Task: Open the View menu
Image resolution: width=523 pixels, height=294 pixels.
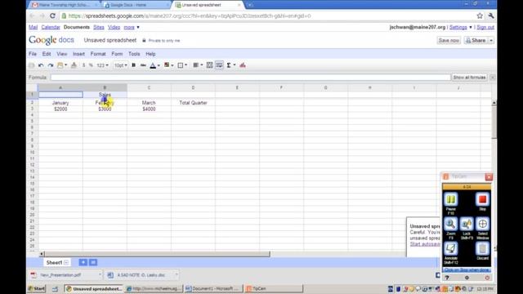Action: [x=62, y=54]
